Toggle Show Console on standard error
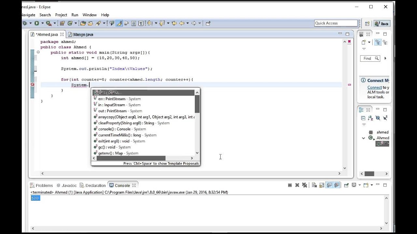The height and width of the screenshot is (234, 417). (337, 185)
